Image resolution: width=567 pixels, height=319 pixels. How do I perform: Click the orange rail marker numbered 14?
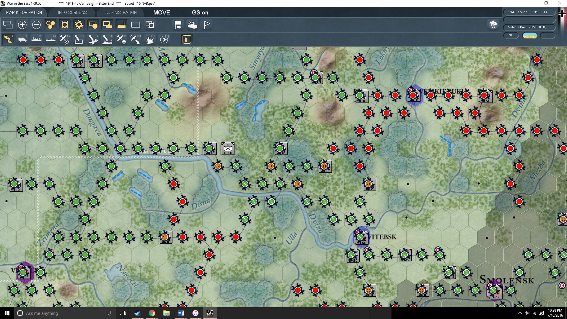[218, 166]
